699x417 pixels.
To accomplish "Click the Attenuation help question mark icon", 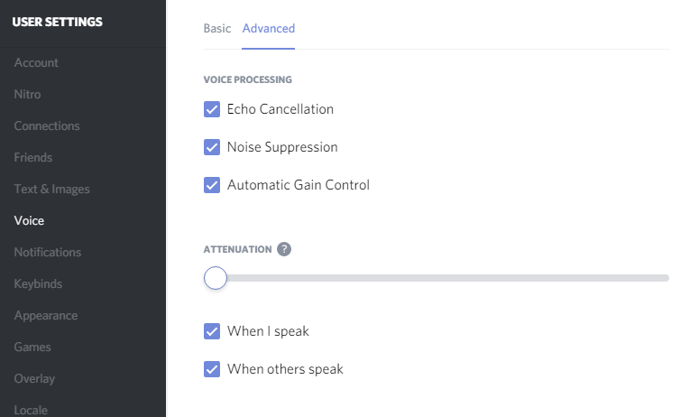I will coord(284,249).
